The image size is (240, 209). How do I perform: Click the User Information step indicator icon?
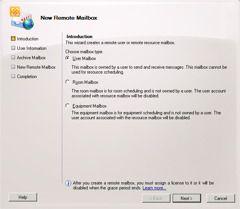13,48
